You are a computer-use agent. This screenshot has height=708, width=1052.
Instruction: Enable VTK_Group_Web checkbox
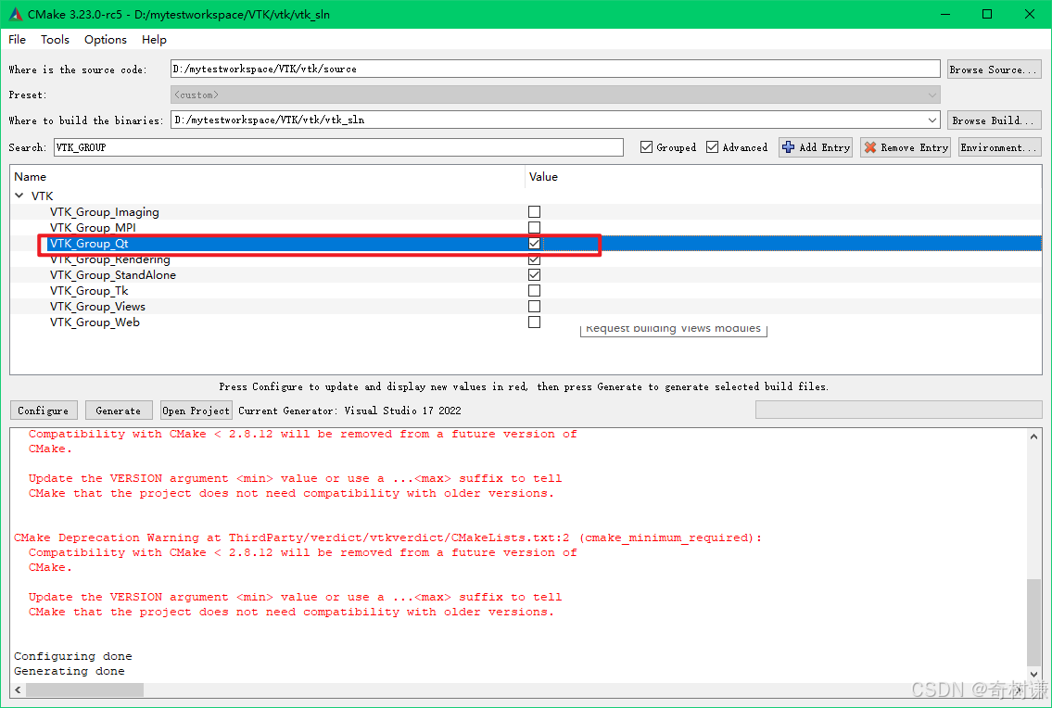pos(534,322)
